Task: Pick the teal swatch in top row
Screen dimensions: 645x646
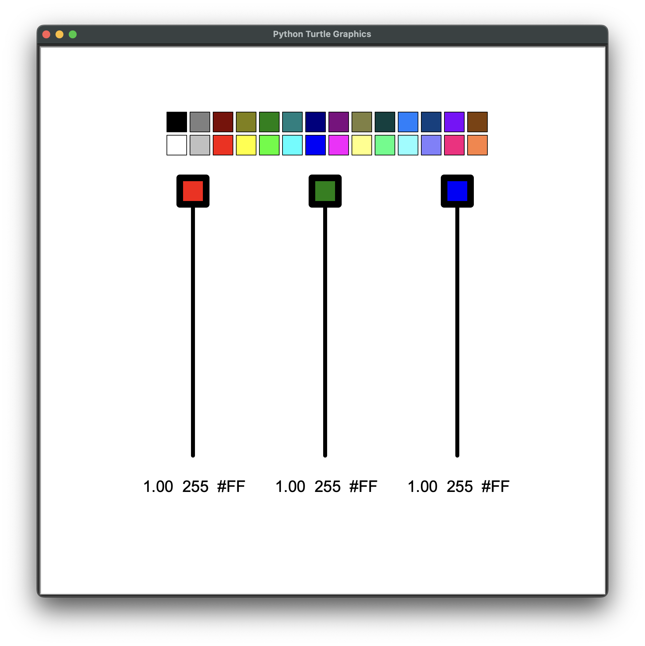Action: (292, 122)
